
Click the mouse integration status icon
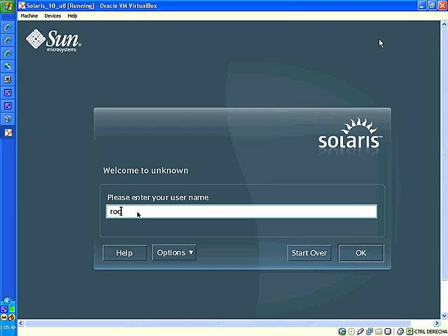pyautogui.click(x=400, y=331)
